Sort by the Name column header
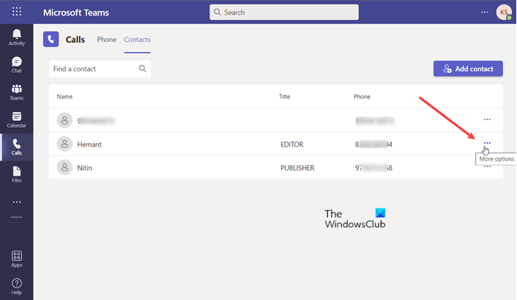The width and height of the screenshot is (517, 300). point(64,97)
